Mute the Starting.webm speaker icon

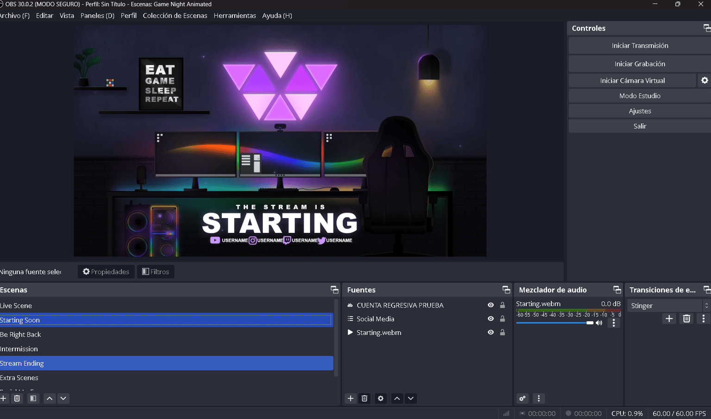pyautogui.click(x=599, y=323)
